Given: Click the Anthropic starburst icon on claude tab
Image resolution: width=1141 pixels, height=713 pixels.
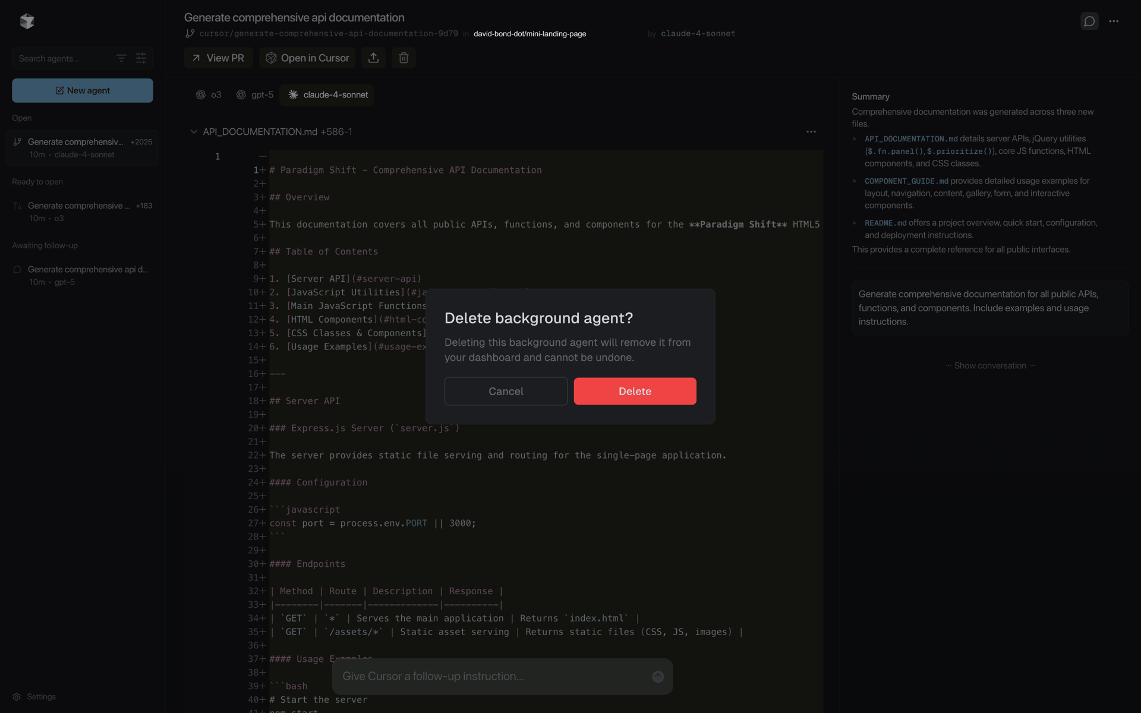Looking at the screenshot, I should click(x=293, y=94).
